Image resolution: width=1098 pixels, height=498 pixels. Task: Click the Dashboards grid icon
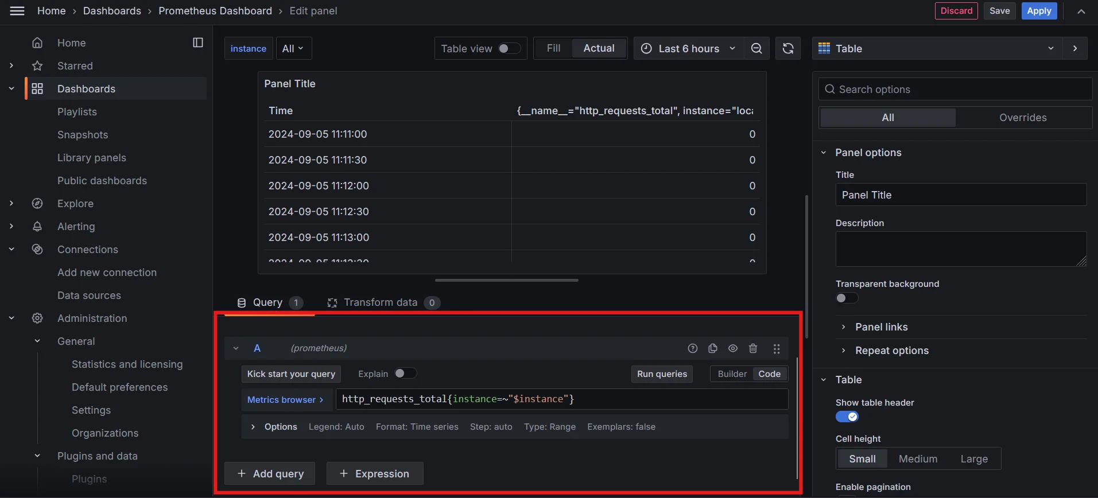37,89
